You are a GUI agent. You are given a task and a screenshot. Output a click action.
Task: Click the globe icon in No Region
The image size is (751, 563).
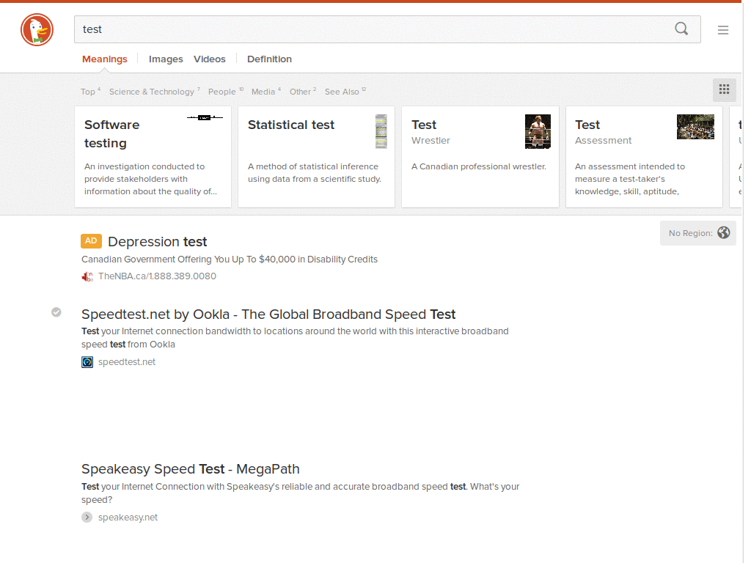click(723, 232)
